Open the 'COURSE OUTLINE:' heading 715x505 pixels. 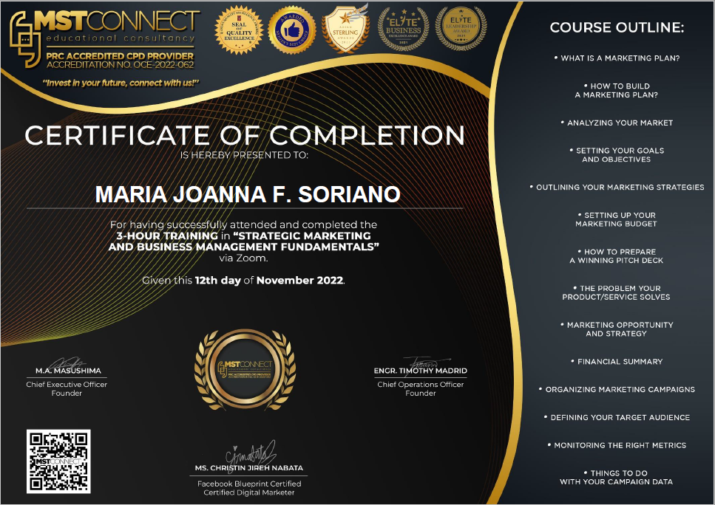618,27
